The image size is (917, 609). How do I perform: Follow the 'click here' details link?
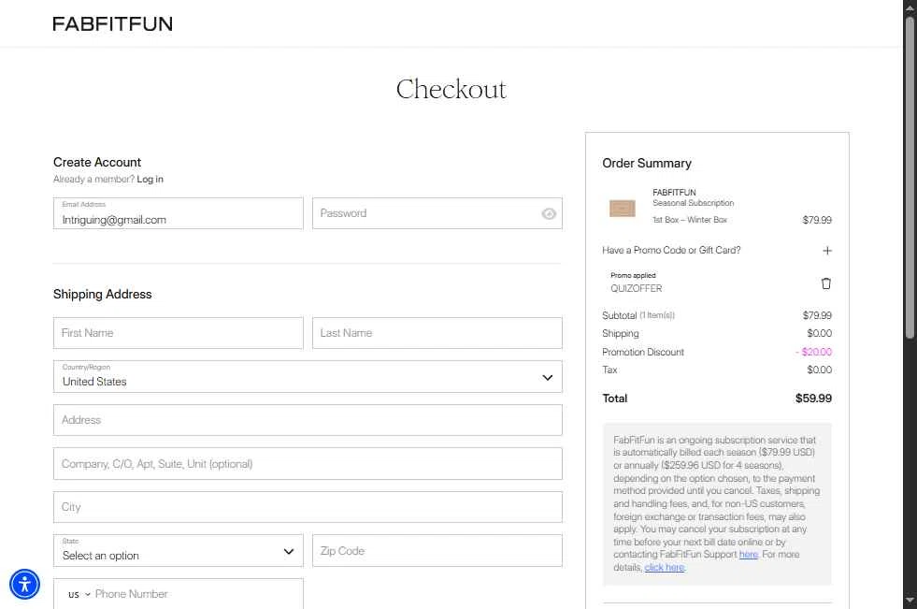pos(664,568)
